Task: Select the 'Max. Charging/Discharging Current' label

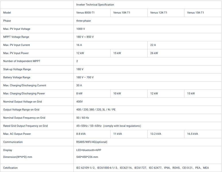Action: click(x=25, y=85)
